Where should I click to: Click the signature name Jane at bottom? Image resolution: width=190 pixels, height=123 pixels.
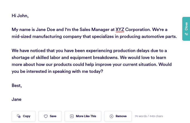point(16,99)
